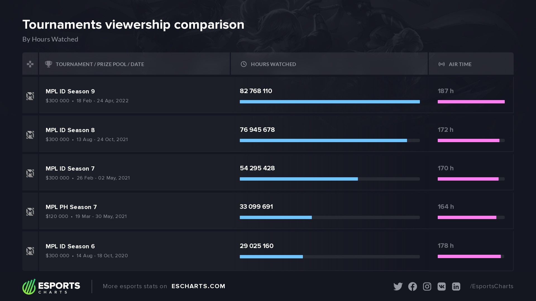Click the clock icon beside Hours Watched
This screenshot has width=536, height=301.
[244, 64]
